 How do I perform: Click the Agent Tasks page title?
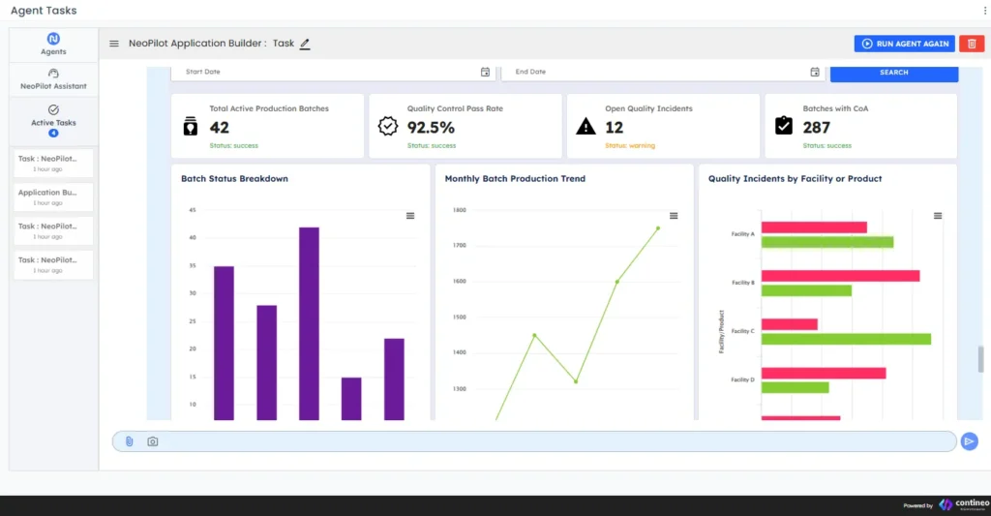(x=44, y=10)
